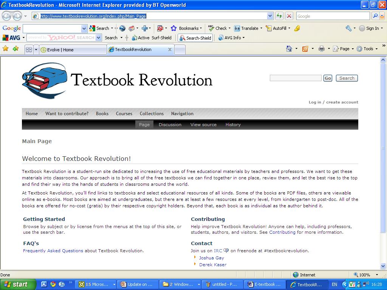Open the Collections menu item
This screenshot has width=387, height=290.
152,113
